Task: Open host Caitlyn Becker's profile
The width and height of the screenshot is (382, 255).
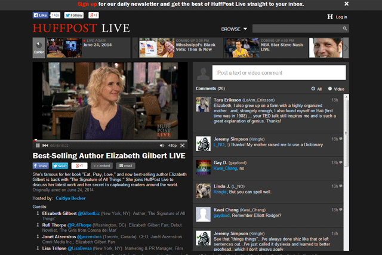Action: [70, 198]
